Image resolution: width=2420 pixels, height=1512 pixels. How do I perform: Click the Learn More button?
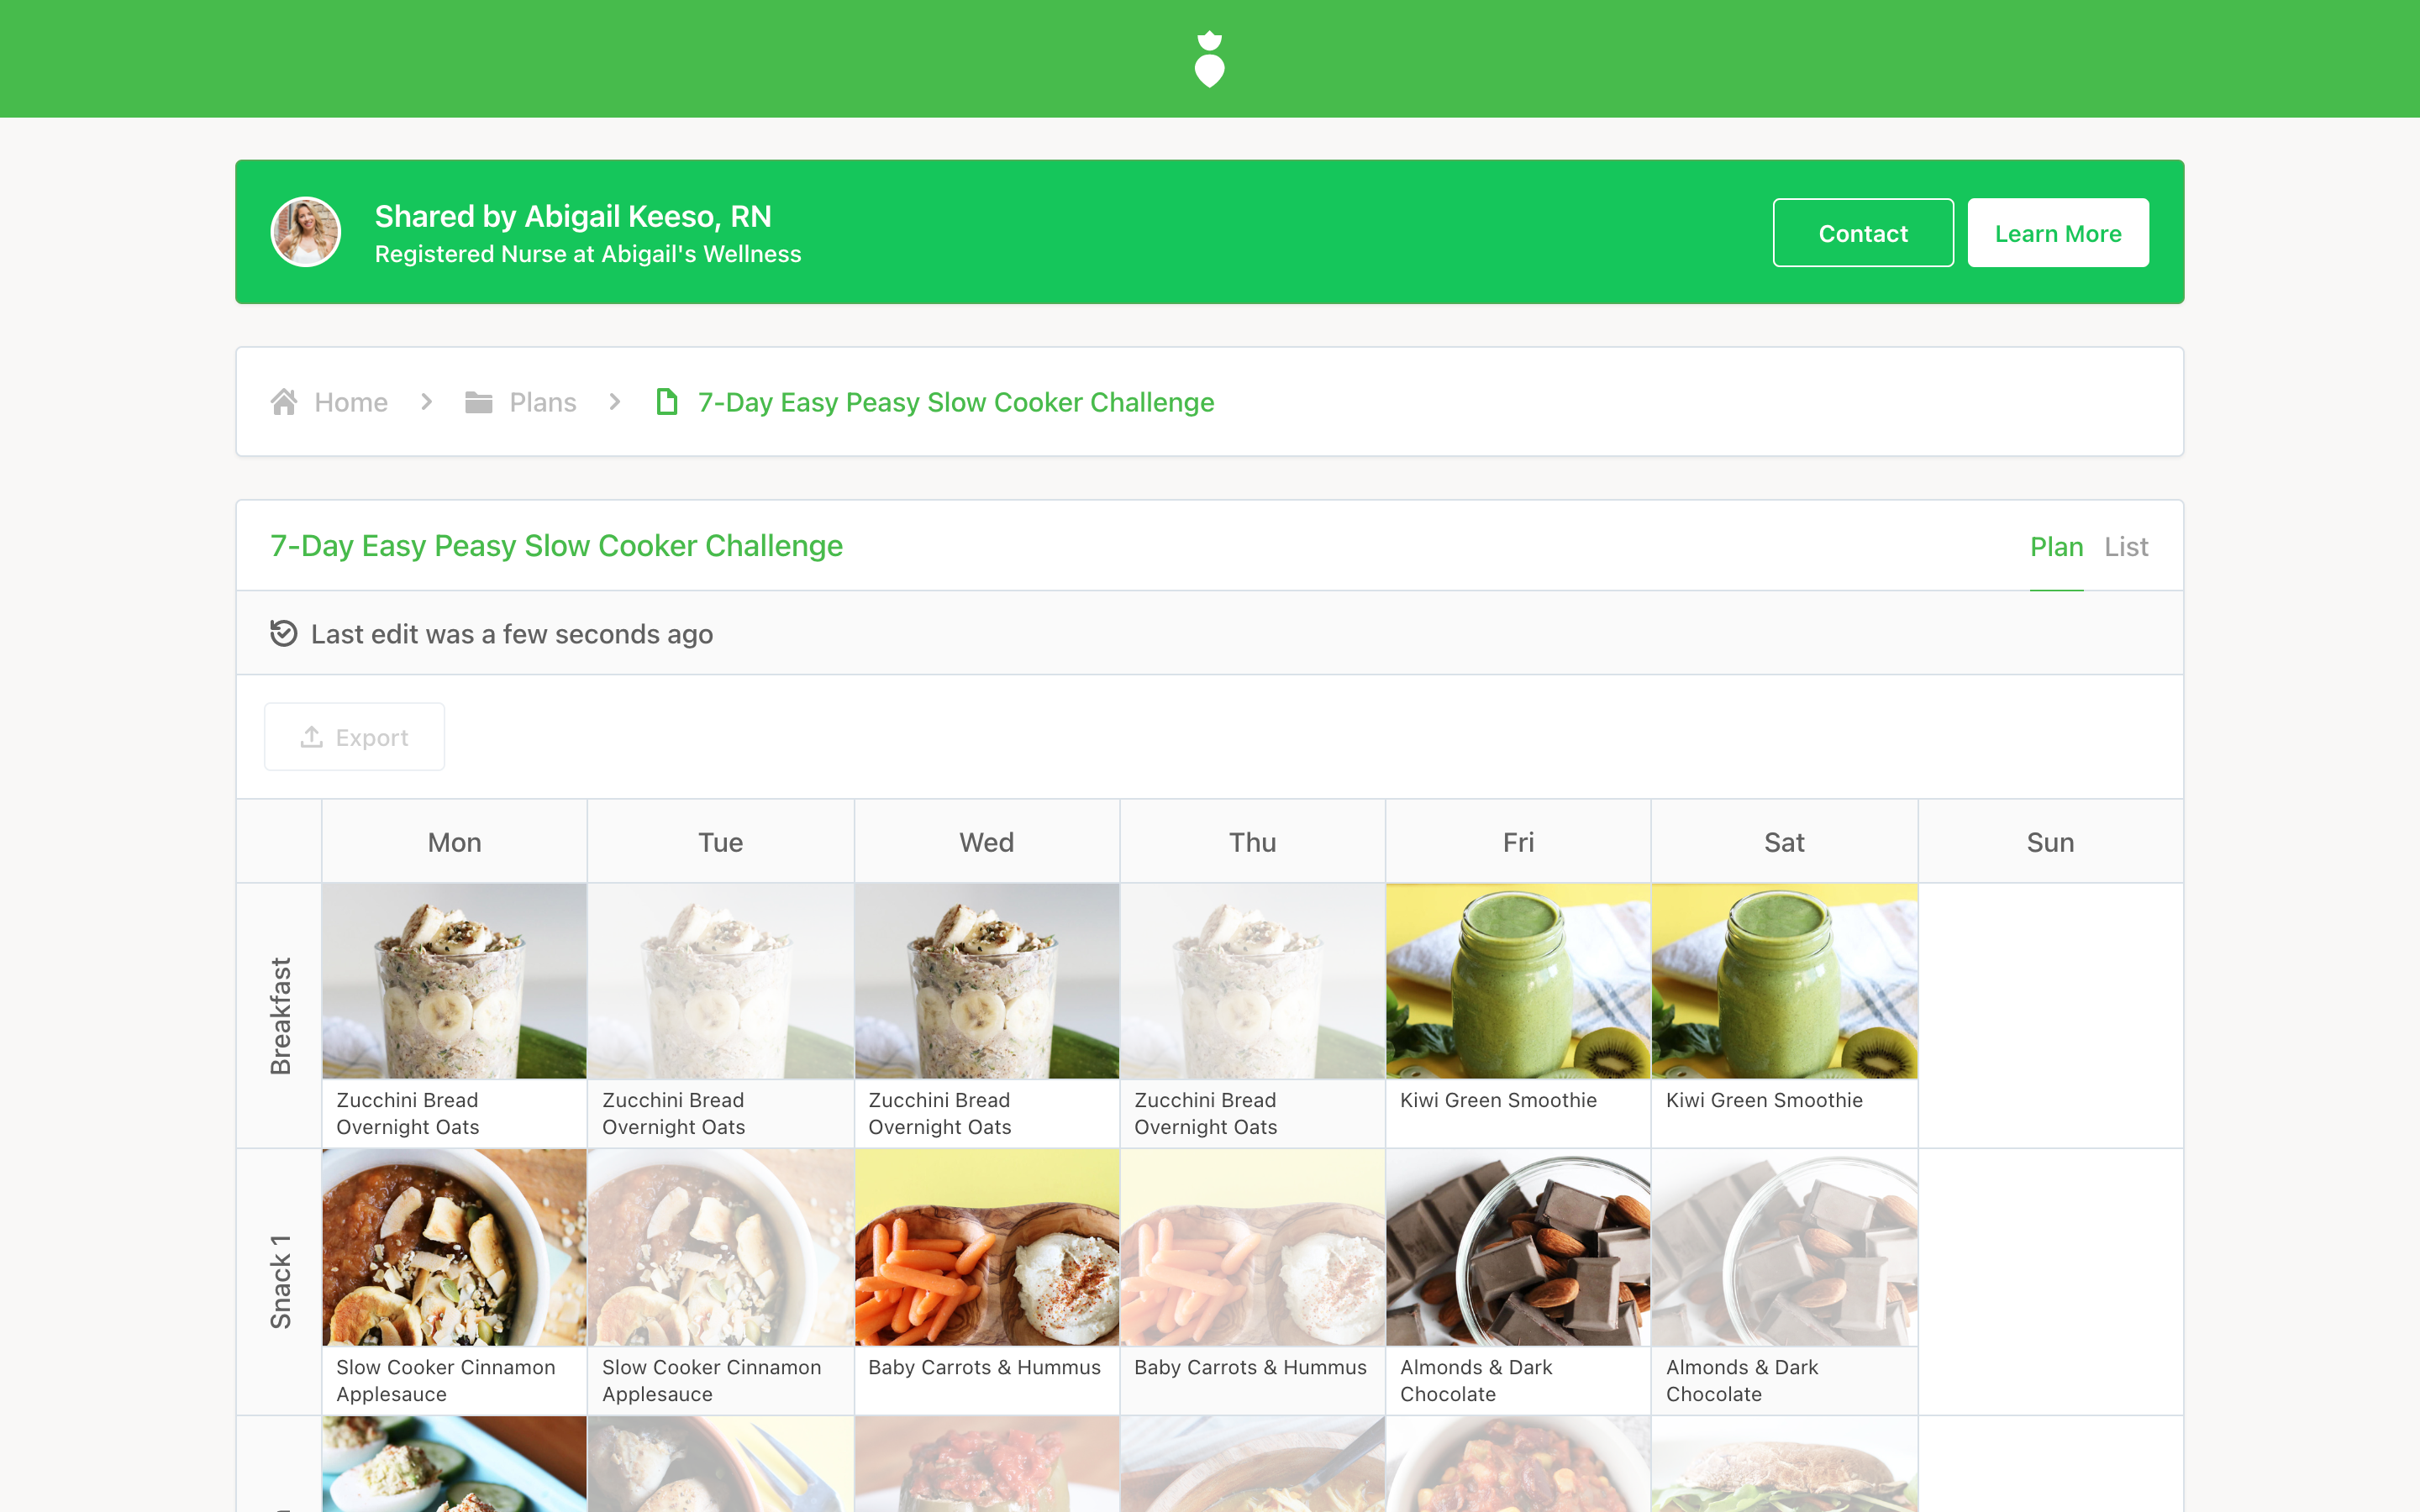pyautogui.click(x=2058, y=233)
